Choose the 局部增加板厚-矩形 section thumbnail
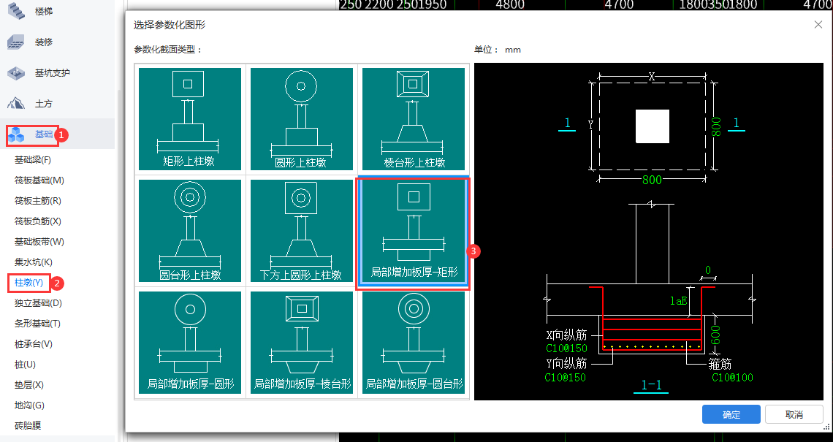Viewport: 833px width, 442px height. pos(414,232)
